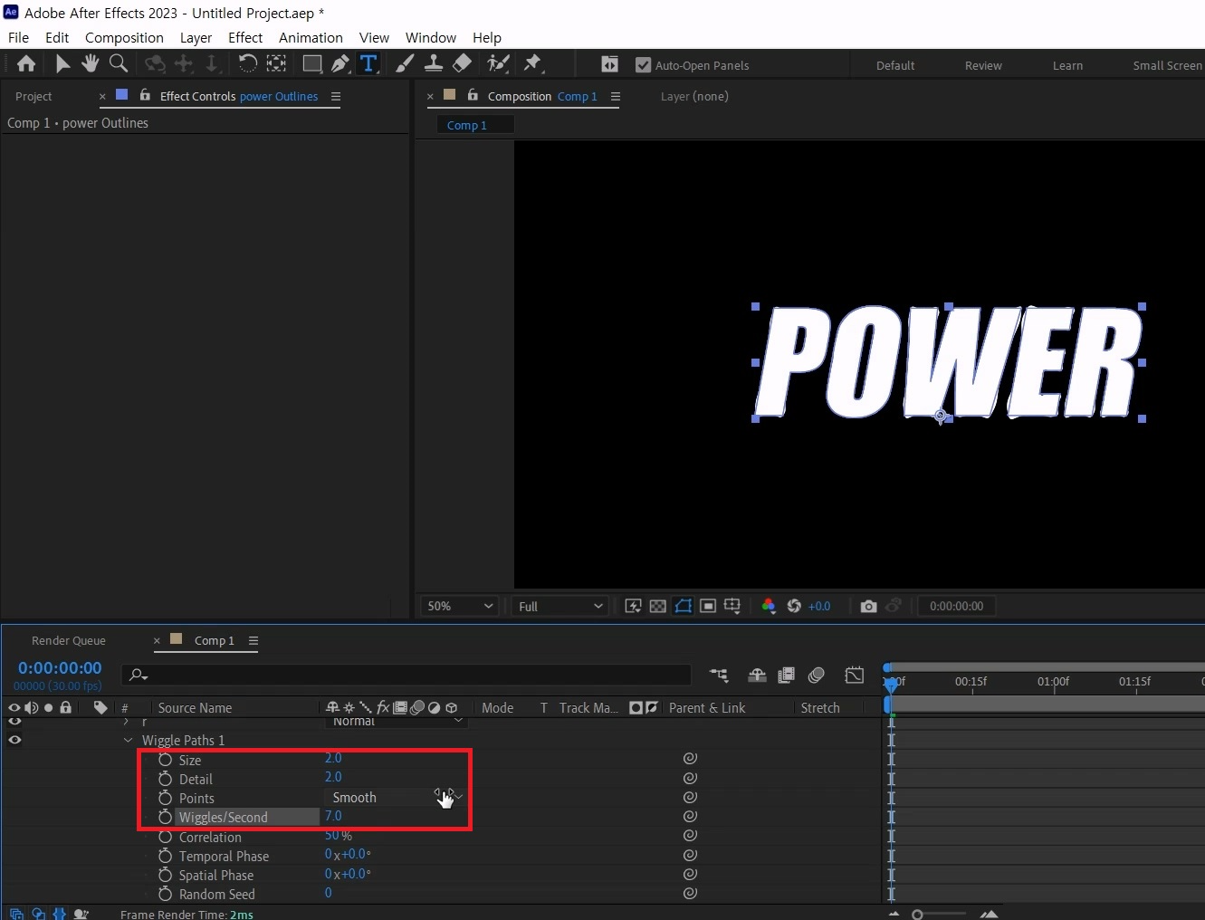Image resolution: width=1205 pixels, height=920 pixels.
Task: Click the 0:00:00:00 current time display
Action: coord(60,668)
